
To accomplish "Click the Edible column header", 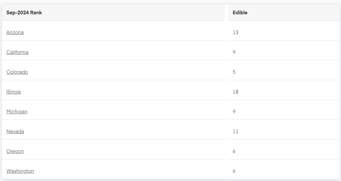I will (240, 12).
